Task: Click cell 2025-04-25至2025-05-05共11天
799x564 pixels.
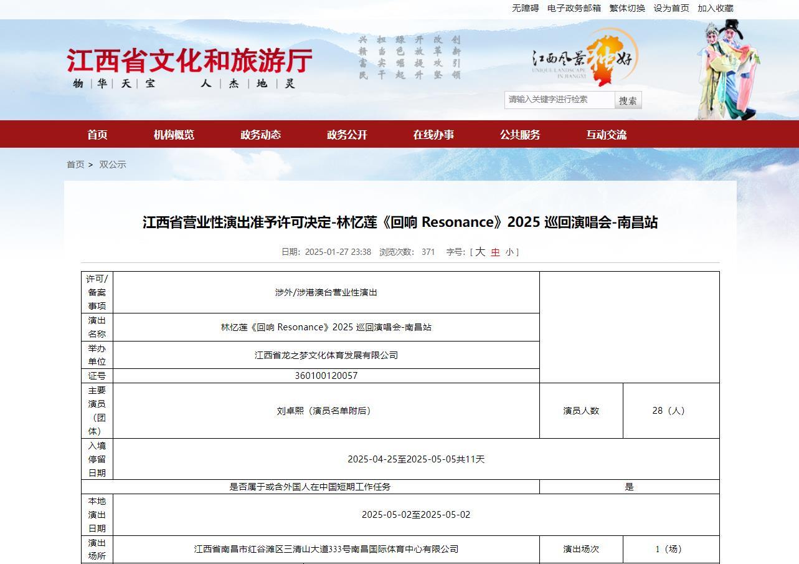Action: coord(416,459)
